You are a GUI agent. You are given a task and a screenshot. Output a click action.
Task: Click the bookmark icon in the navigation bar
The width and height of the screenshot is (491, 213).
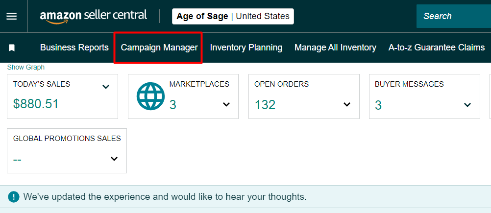pyautogui.click(x=12, y=47)
